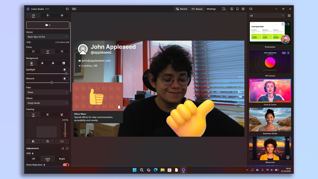Choose the third Background blur icon
Screen dimensions: 318x179
(x=53, y=63)
